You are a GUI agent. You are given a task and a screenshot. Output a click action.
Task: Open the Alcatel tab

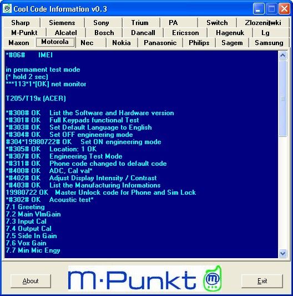pos(65,33)
